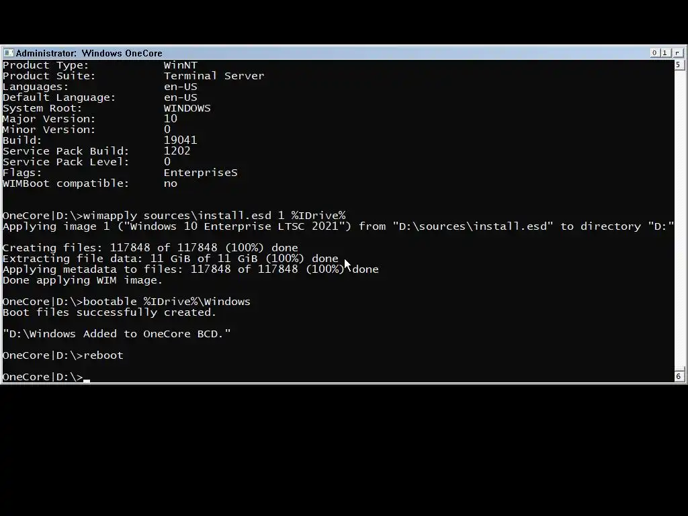
Task: Click the 'WIMBoot compatible:' label
Action: point(66,183)
